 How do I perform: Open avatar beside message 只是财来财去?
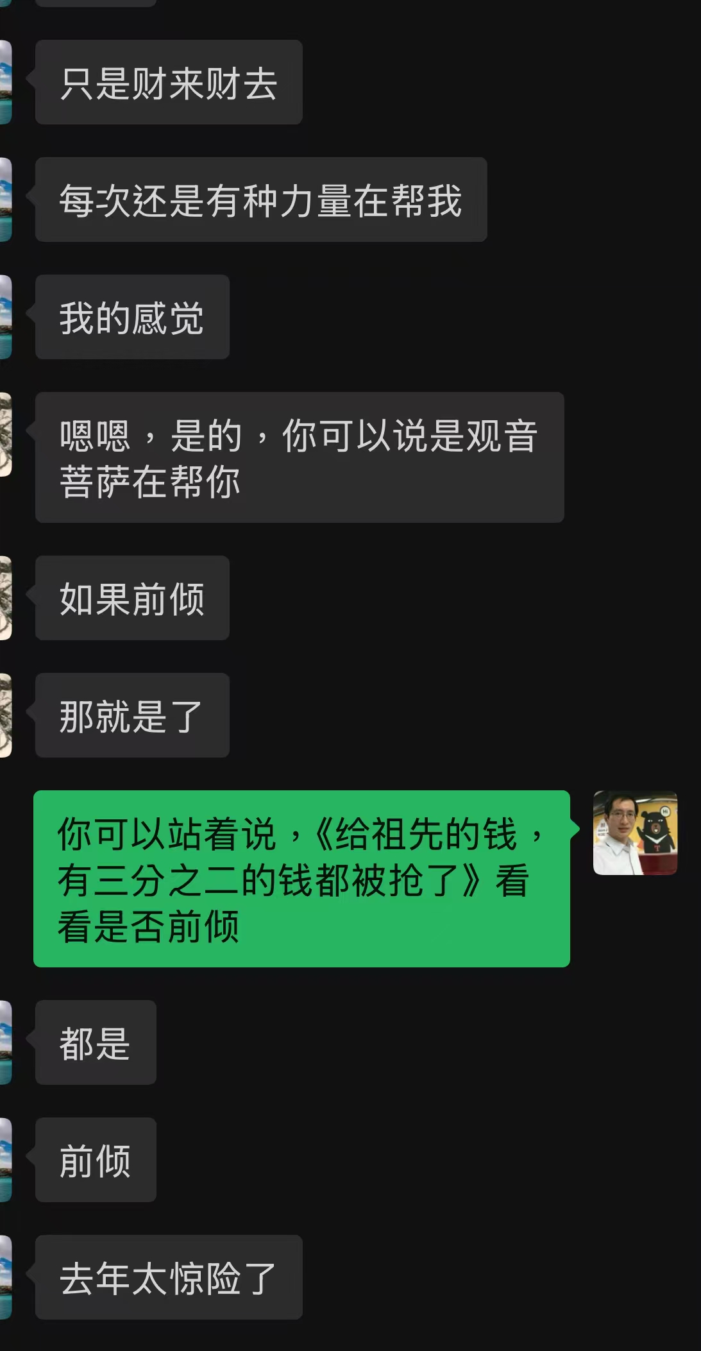click(6, 82)
